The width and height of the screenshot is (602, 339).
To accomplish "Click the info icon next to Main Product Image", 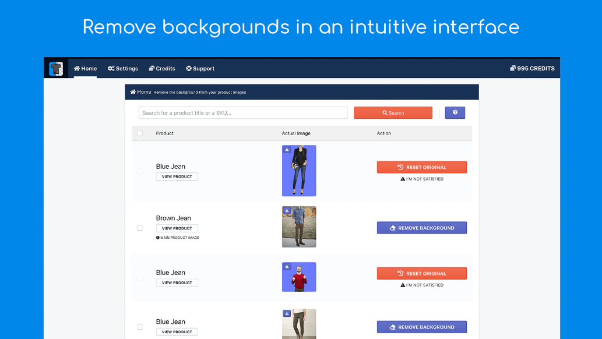I will 157,237.
